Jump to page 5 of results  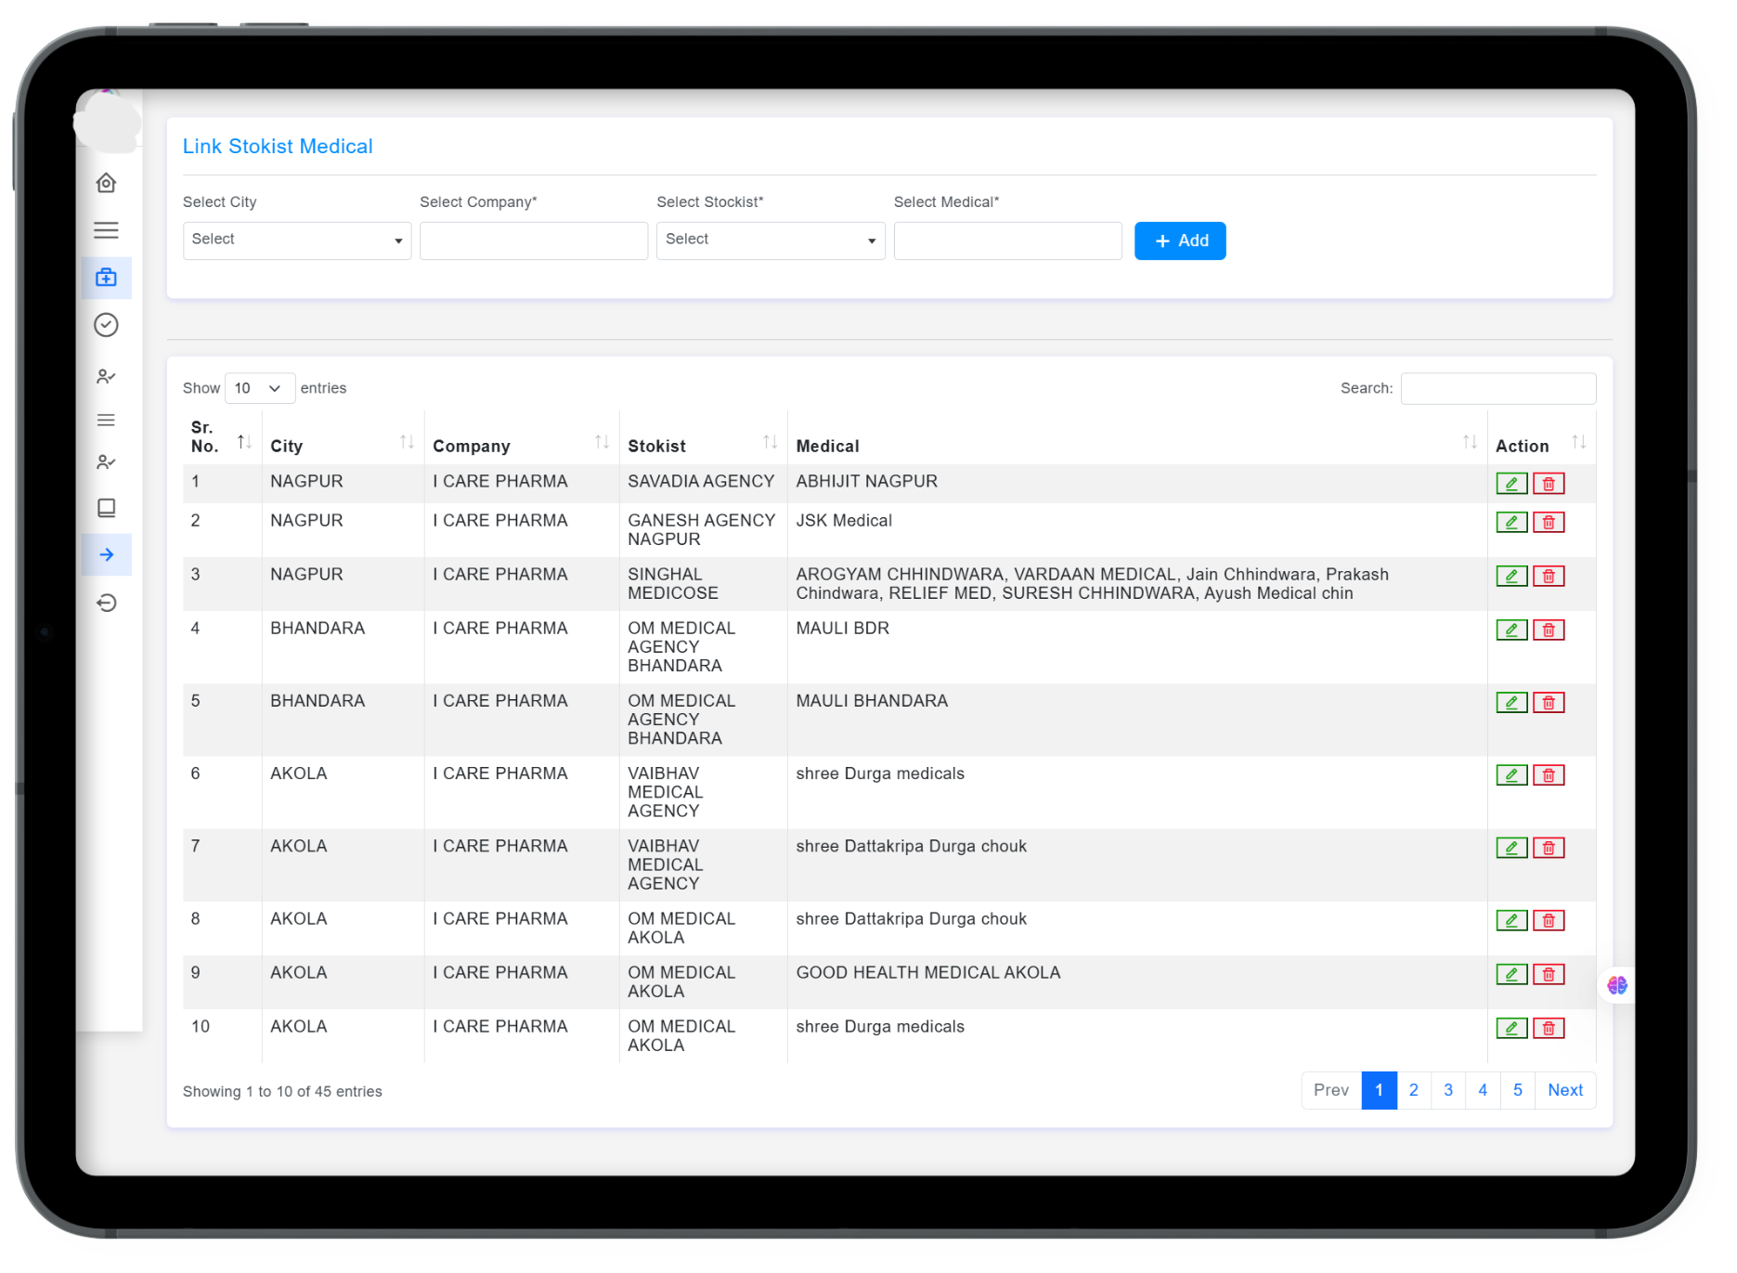coord(1517,1090)
